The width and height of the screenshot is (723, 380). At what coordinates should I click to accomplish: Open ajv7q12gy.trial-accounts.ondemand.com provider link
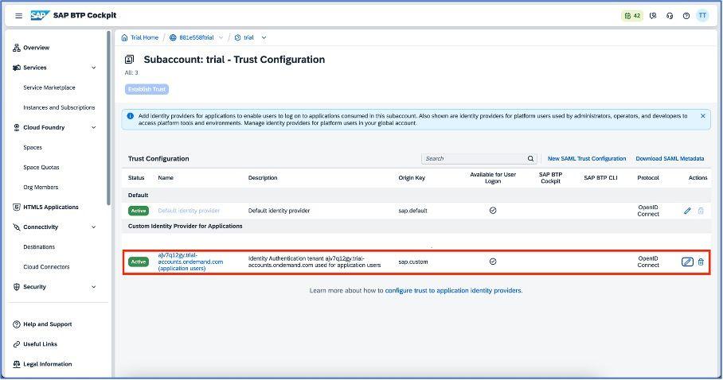click(x=190, y=262)
